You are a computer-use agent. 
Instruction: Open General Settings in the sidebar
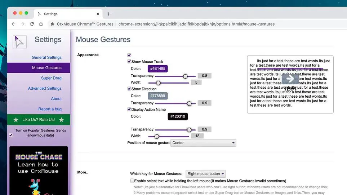coord(46,57)
